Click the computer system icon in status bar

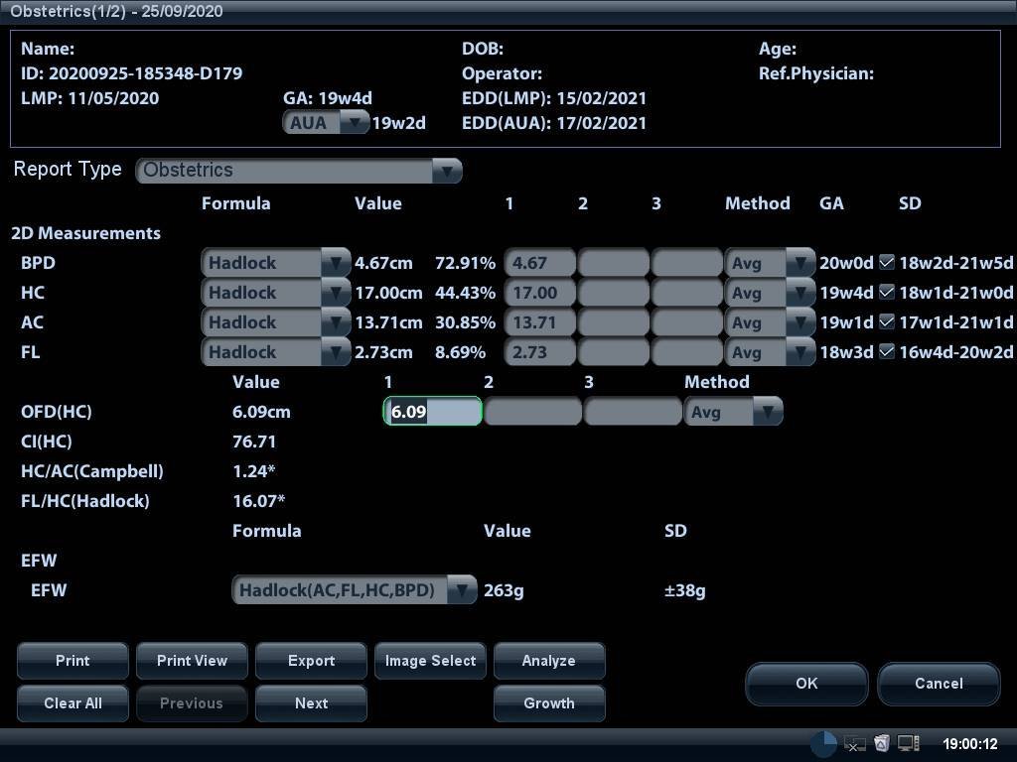coord(908,743)
